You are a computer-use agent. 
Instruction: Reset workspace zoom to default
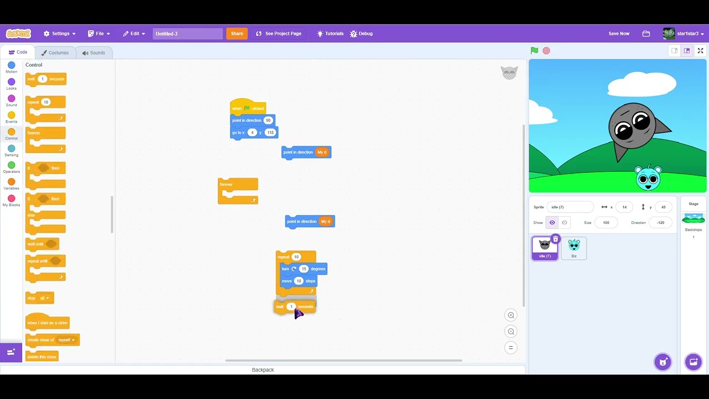coord(511,347)
